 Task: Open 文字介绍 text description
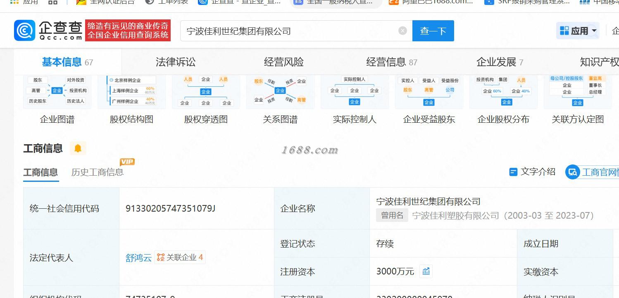click(x=538, y=172)
